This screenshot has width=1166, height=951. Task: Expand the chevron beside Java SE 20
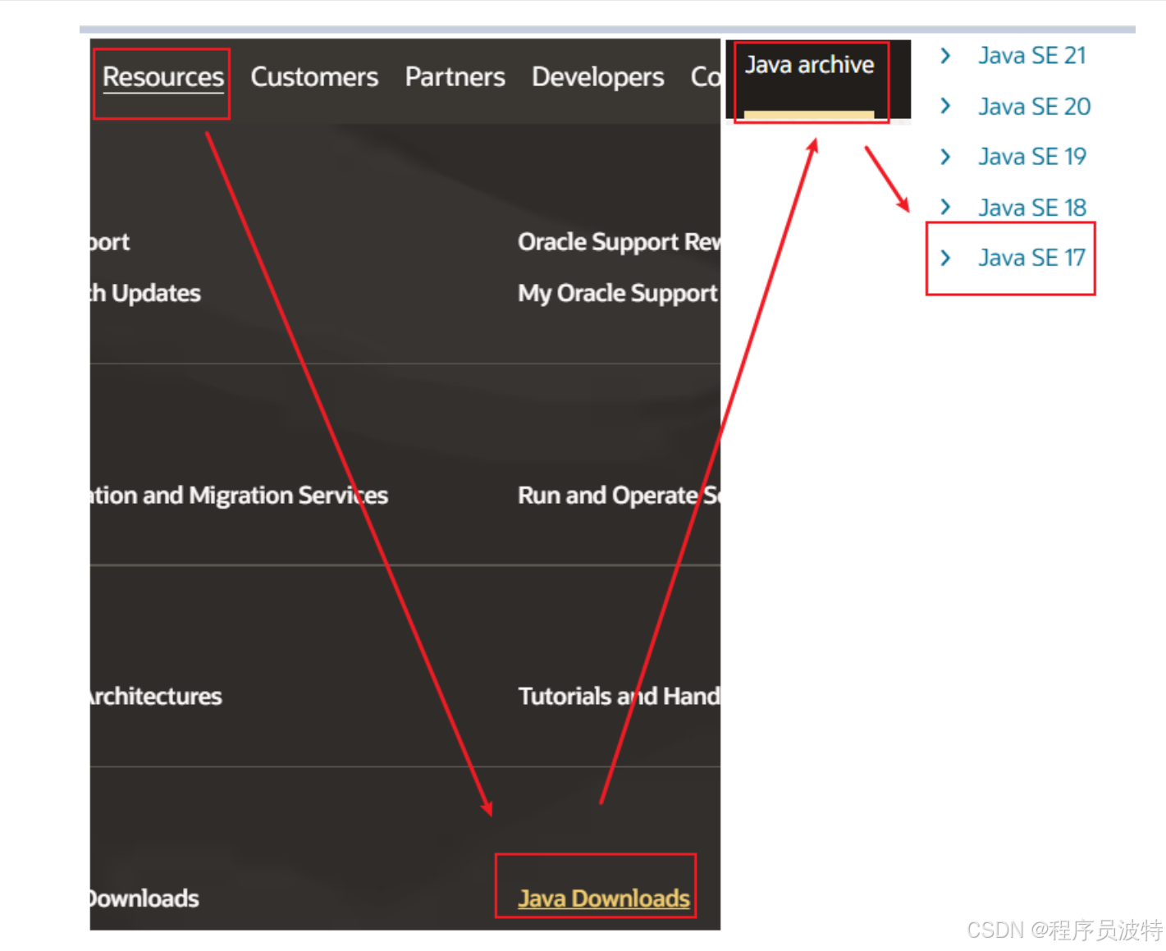[945, 106]
